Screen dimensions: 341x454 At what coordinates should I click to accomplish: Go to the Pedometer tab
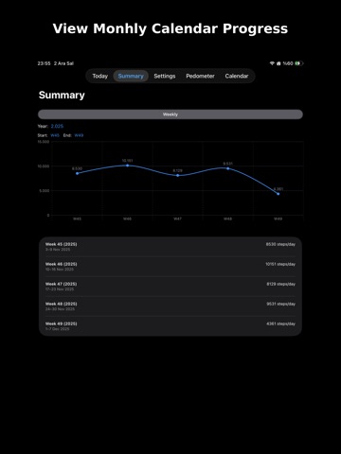tap(200, 76)
